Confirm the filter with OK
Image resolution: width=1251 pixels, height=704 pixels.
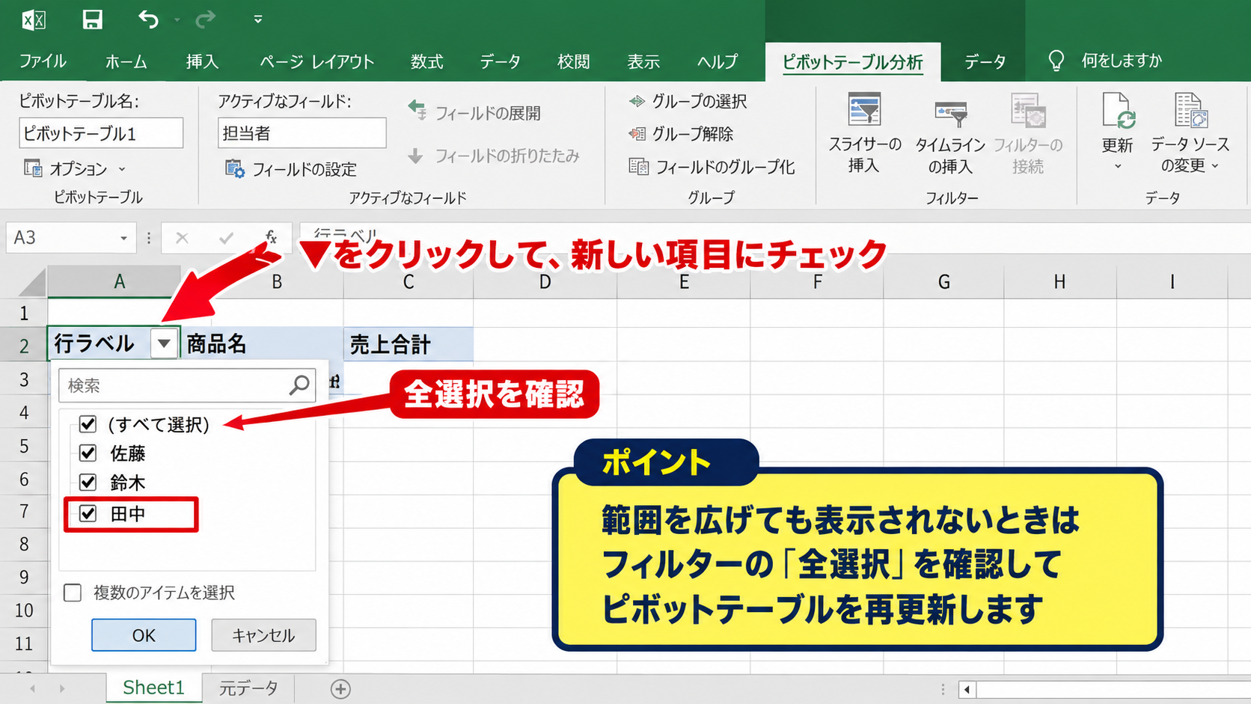coord(144,635)
